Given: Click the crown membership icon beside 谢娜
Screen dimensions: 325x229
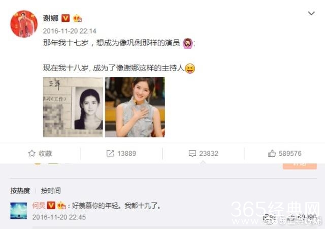Looking at the screenshot, I should click(x=77, y=18).
